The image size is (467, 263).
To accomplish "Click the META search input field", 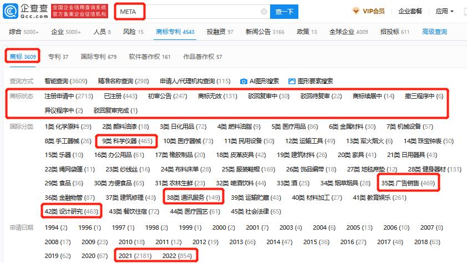I will click(x=192, y=12).
